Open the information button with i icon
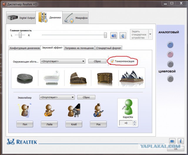Image resolution: width=188 pixels, height=155 pixels. (181, 141)
